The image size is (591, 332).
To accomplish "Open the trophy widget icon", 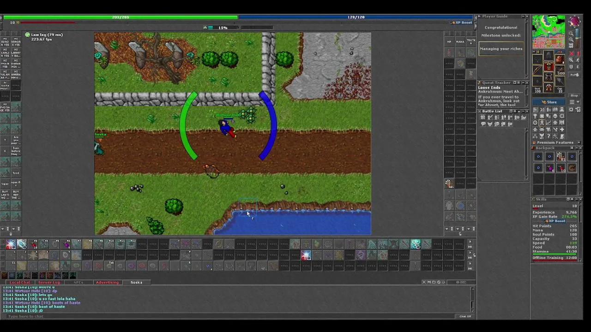I will 536,116.
